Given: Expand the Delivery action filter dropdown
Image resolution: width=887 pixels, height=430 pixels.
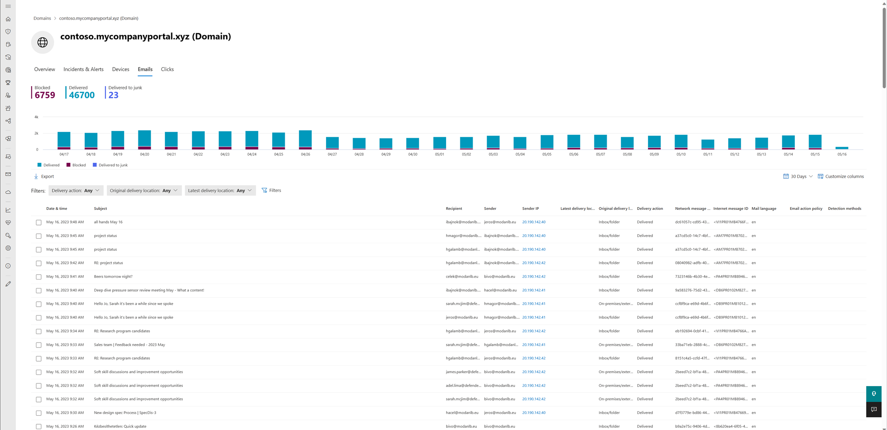Looking at the screenshot, I should 75,190.
